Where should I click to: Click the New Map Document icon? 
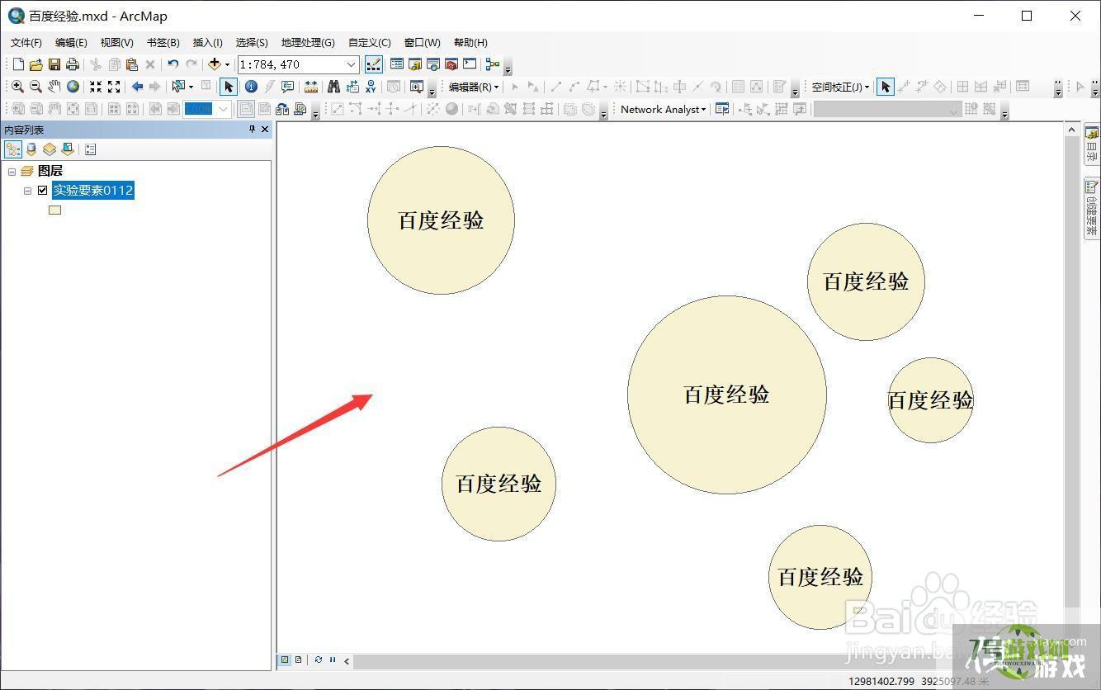point(18,64)
